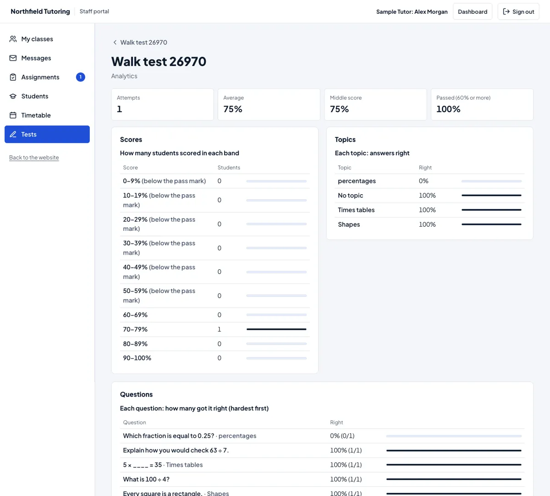Click the 'Walk test 26970' page heading
Viewport: 550px width, 496px height.
coord(159,61)
